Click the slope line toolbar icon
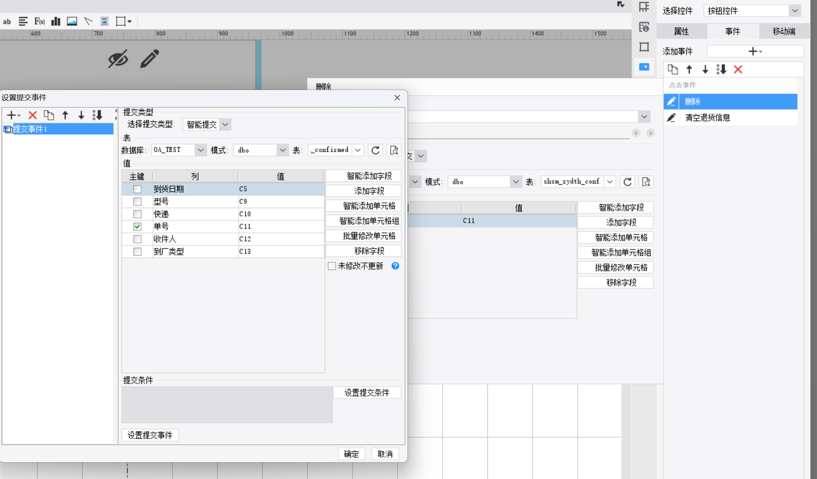The height and width of the screenshot is (479, 817). (88, 21)
